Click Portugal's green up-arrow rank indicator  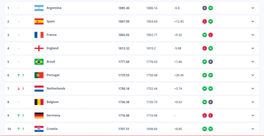[19, 75]
